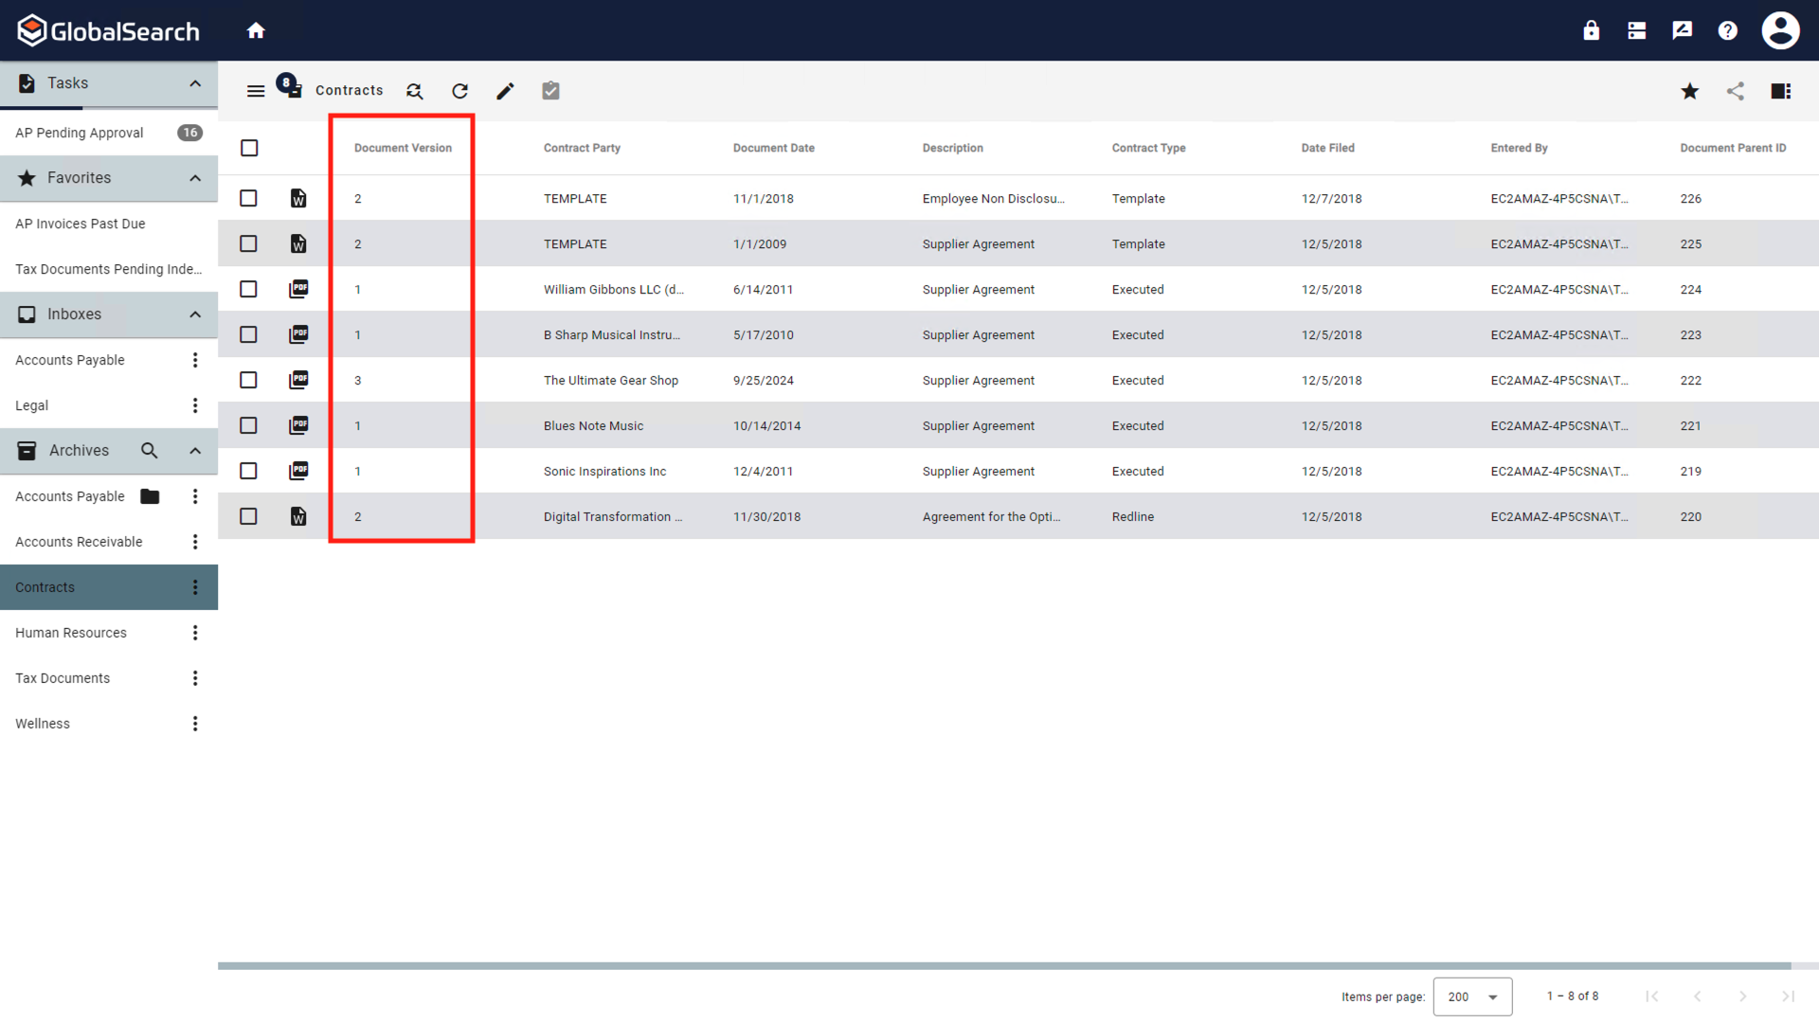Toggle checkbox for Sonic Inspirations Inc row

(x=248, y=471)
